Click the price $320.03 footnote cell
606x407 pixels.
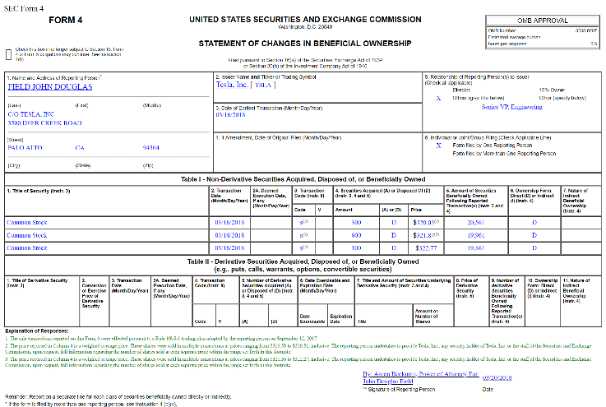pos(423,221)
